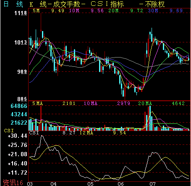Click the 日线 daily chart label

[x=13, y=4]
